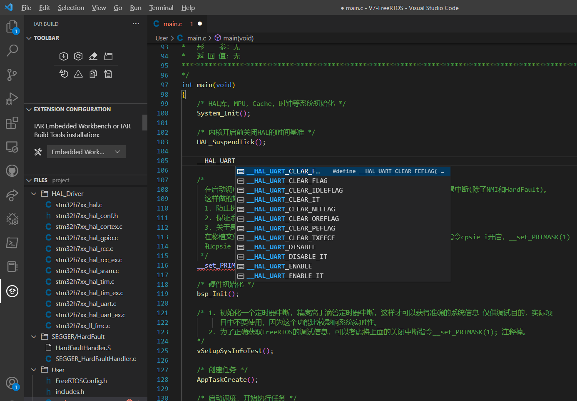The width and height of the screenshot is (577, 401).
Task: Open the Embedded Workbench installation dropdown
Action: pyautogui.click(x=86, y=152)
